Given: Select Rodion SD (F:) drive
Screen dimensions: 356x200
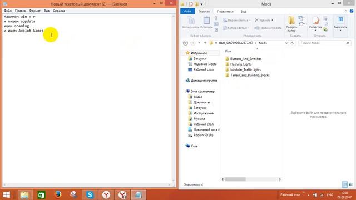Looking at the screenshot, I should pyautogui.click(x=203, y=135).
